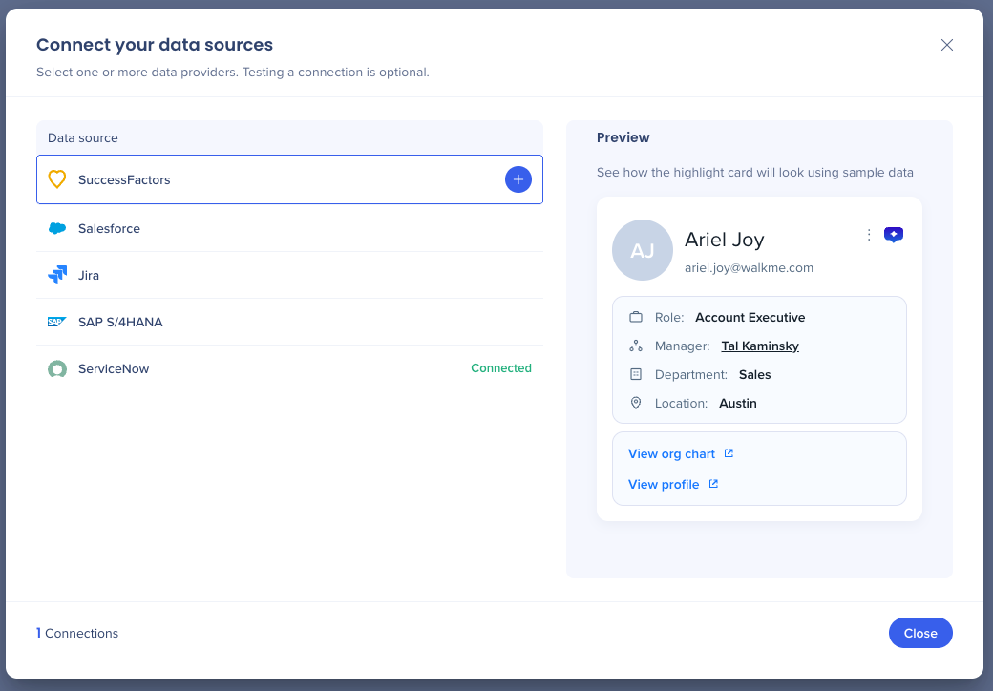
Task: Click the WalkMe chat bubble icon
Action: pos(894,235)
